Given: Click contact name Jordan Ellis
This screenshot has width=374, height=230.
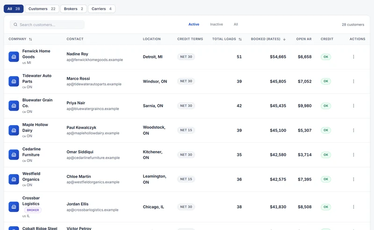Looking at the screenshot, I should (x=78, y=204).
